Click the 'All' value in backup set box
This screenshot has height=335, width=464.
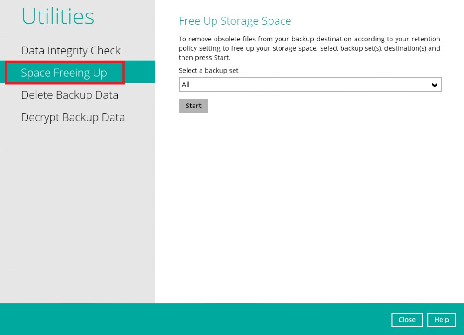click(186, 85)
